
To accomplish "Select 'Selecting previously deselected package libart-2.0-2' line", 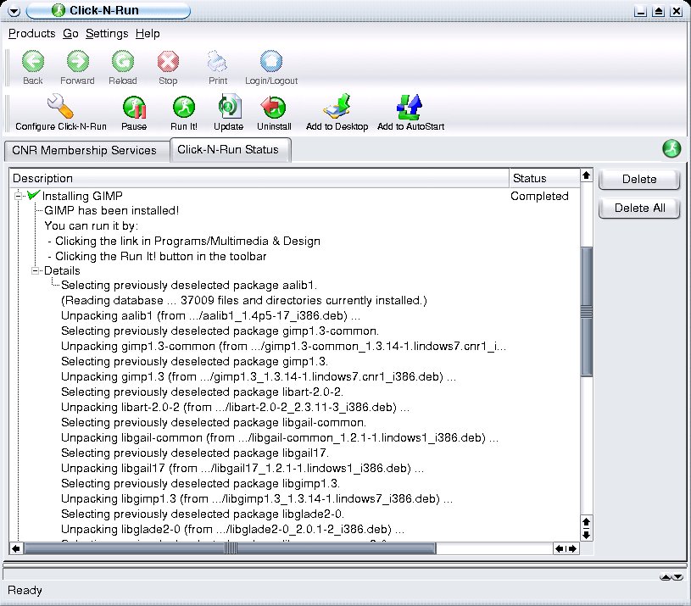I will [x=203, y=392].
